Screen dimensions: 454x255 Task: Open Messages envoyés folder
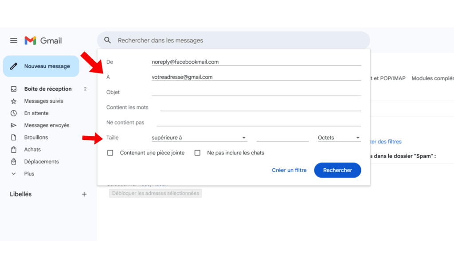click(x=47, y=125)
